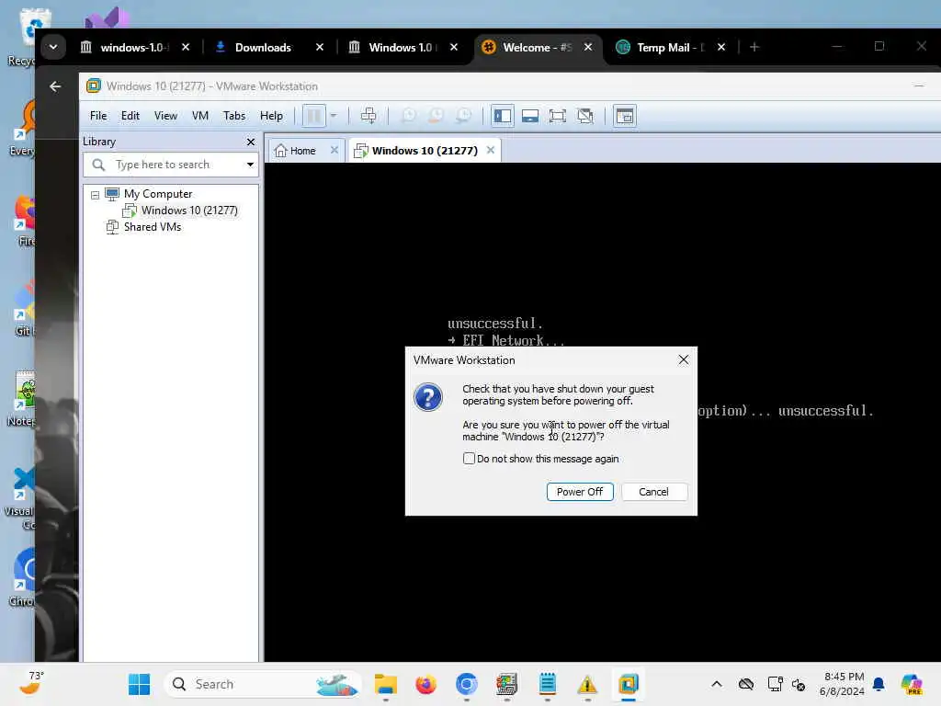The image size is (941, 706).
Task: Close the Downloads browser tab
Action: [320, 47]
